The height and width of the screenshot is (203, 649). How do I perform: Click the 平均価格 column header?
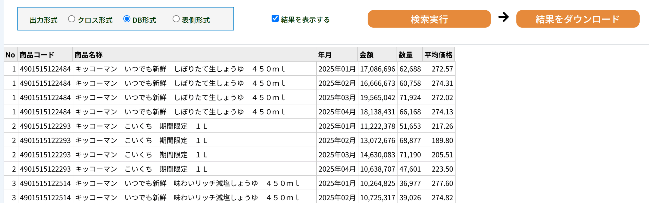click(x=439, y=55)
